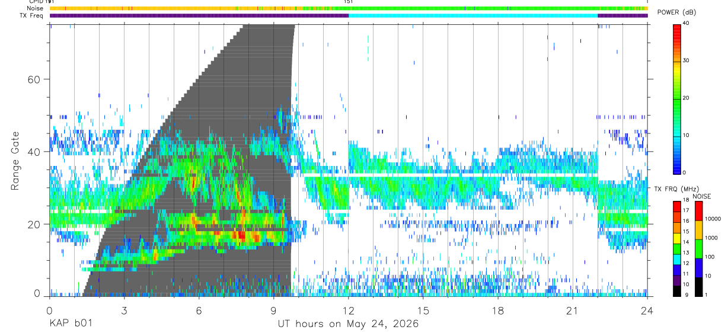This screenshot has width=728, height=336.
Task: Click the cyan segment of the TX Freq strip
Action: pyautogui.click(x=473, y=15)
